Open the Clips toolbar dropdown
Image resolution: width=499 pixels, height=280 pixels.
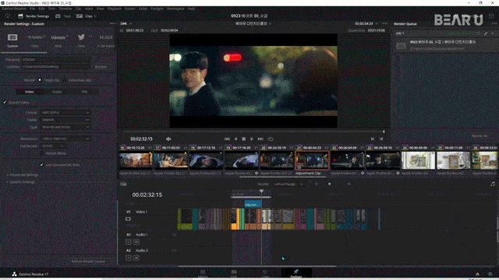[87, 16]
